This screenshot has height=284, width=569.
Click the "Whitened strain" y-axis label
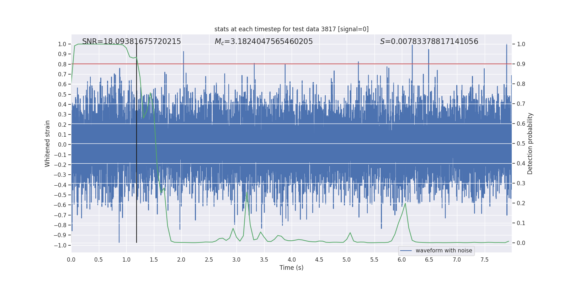pos(47,144)
